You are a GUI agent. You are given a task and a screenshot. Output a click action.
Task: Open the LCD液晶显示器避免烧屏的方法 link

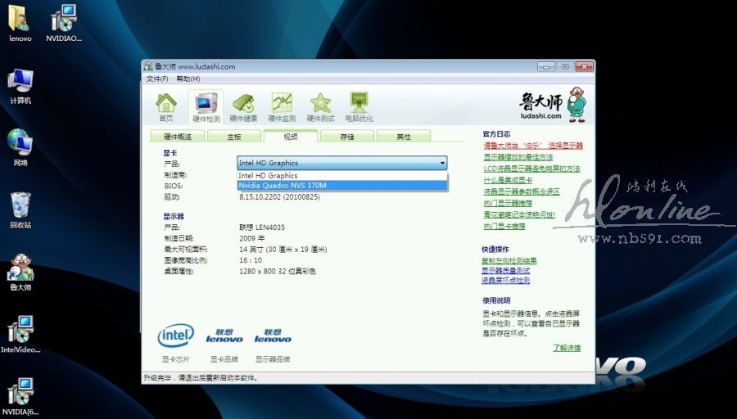point(531,169)
